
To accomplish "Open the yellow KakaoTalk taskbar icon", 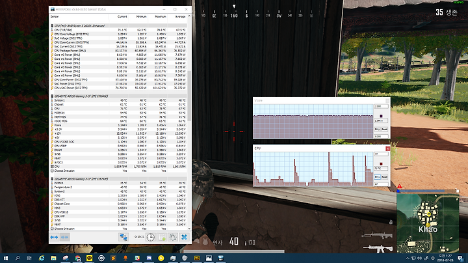I will pyautogui.click(x=89, y=258).
